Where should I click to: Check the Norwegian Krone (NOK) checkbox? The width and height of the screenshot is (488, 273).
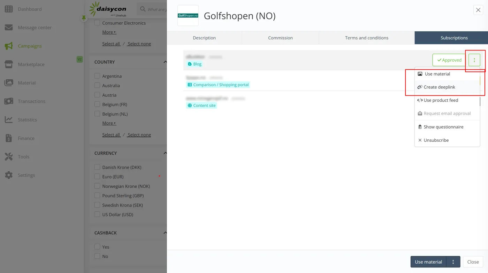pyautogui.click(x=97, y=186)
